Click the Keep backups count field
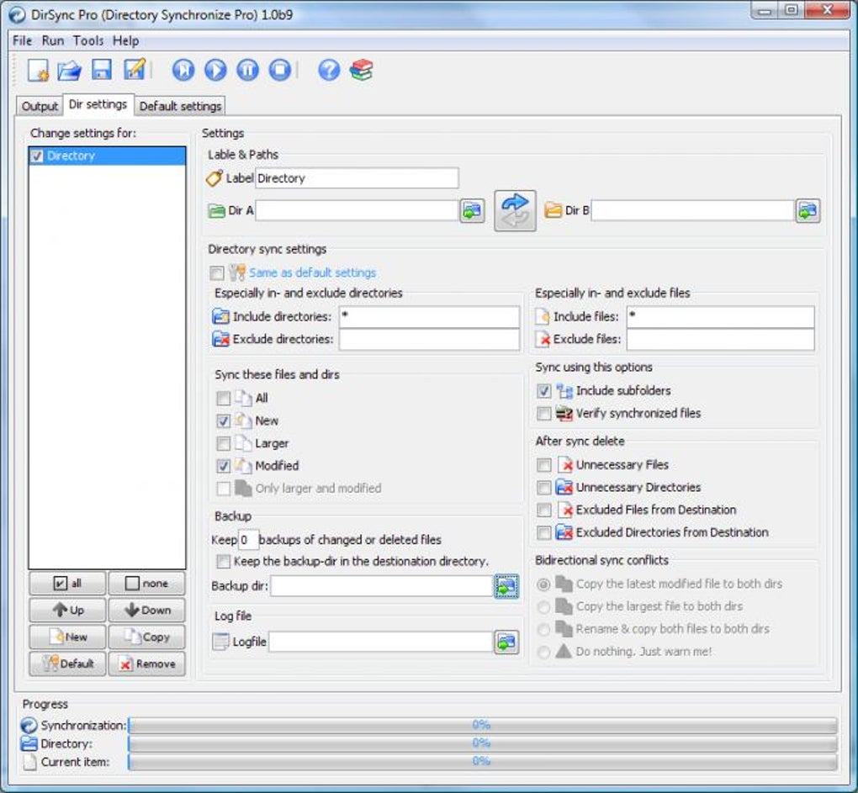 248,541
